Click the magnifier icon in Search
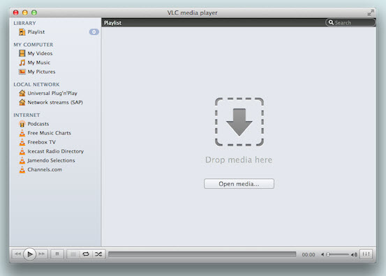Image resolution: width=386 pixels, height=276 pixels. [331, 22]
